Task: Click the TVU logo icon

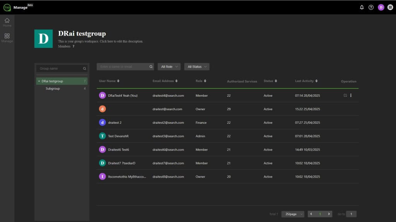Action: click(7, 7)
